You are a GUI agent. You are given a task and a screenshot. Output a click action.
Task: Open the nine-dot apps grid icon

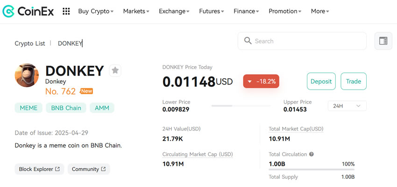66,11
